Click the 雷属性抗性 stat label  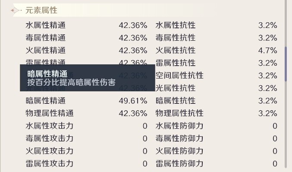pyautogui.click(x=176, y=63)
